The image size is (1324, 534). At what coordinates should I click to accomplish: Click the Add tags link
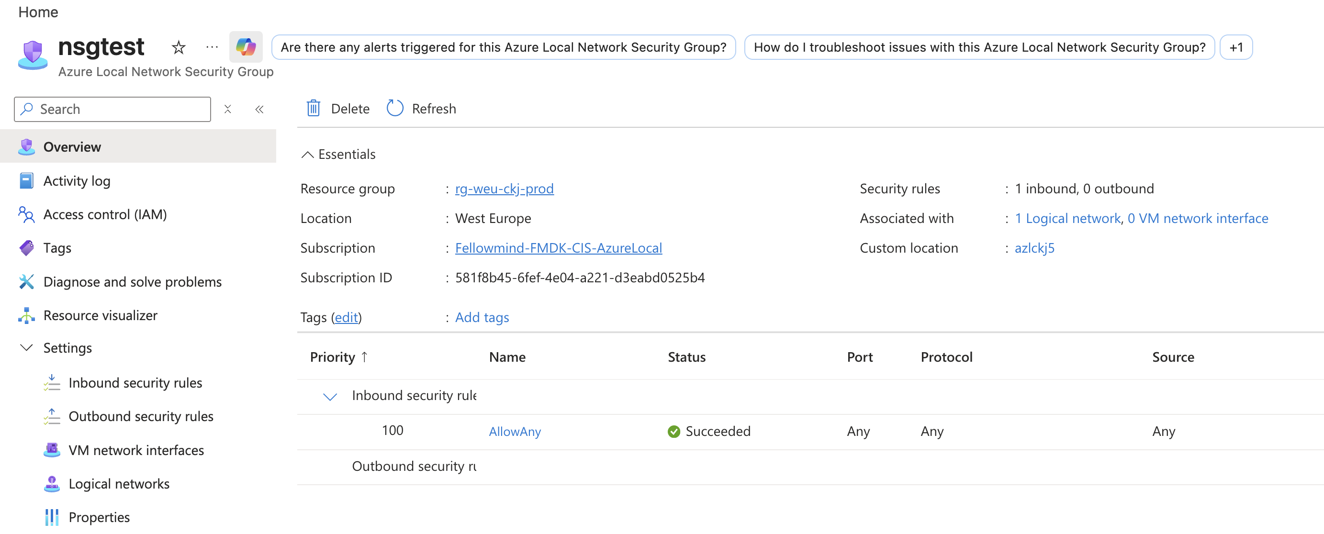pyautogui.click(x=482, y=318)
